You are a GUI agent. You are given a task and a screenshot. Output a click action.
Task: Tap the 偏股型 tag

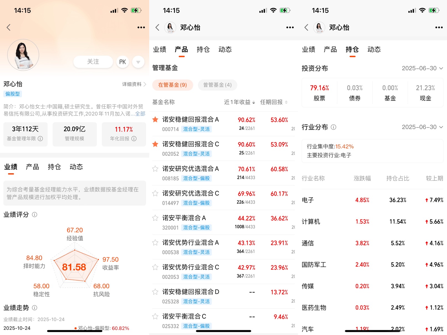[x=12, y=94]
